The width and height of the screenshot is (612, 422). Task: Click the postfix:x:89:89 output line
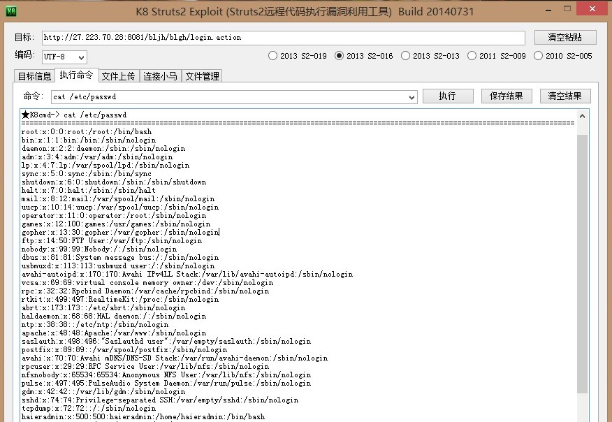pyautogui.click(x=124, y=350)
